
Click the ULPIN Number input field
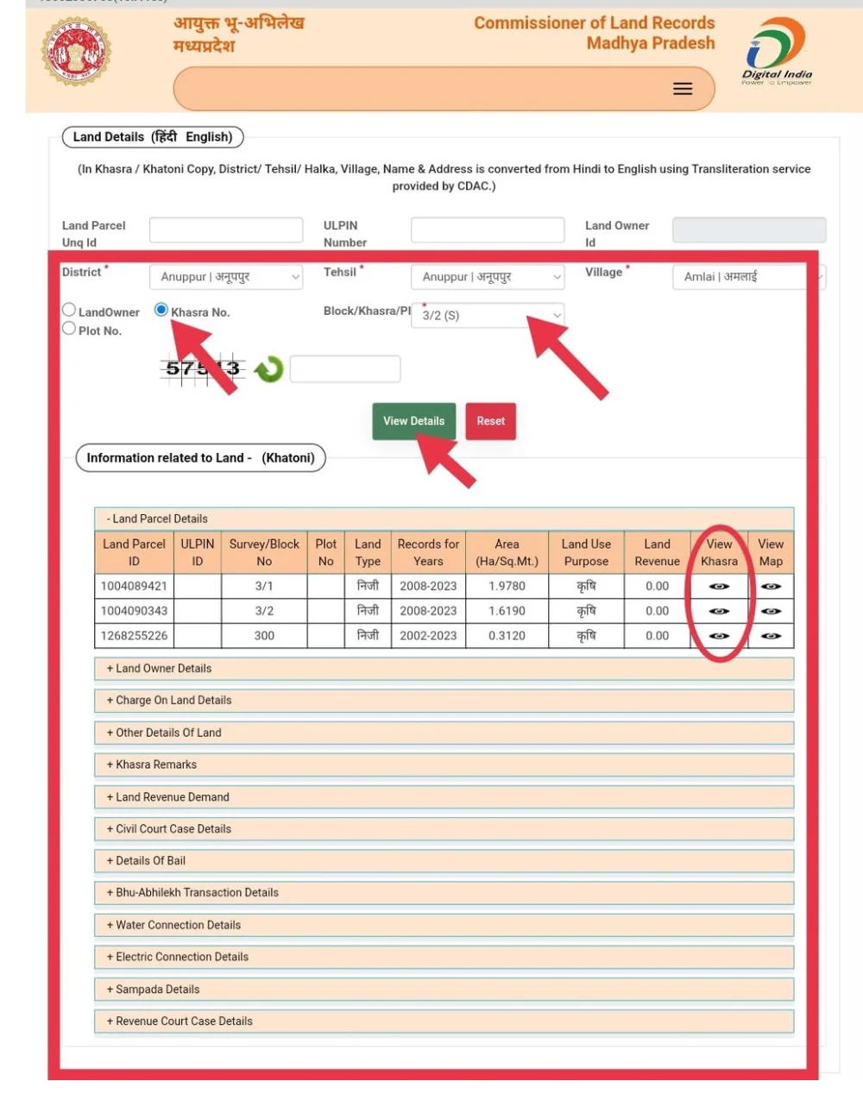488,230
